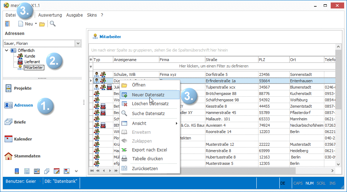Click the Mitarbeiter heading icon
This screenshot has width=347, height=192.
click(95, 36)
